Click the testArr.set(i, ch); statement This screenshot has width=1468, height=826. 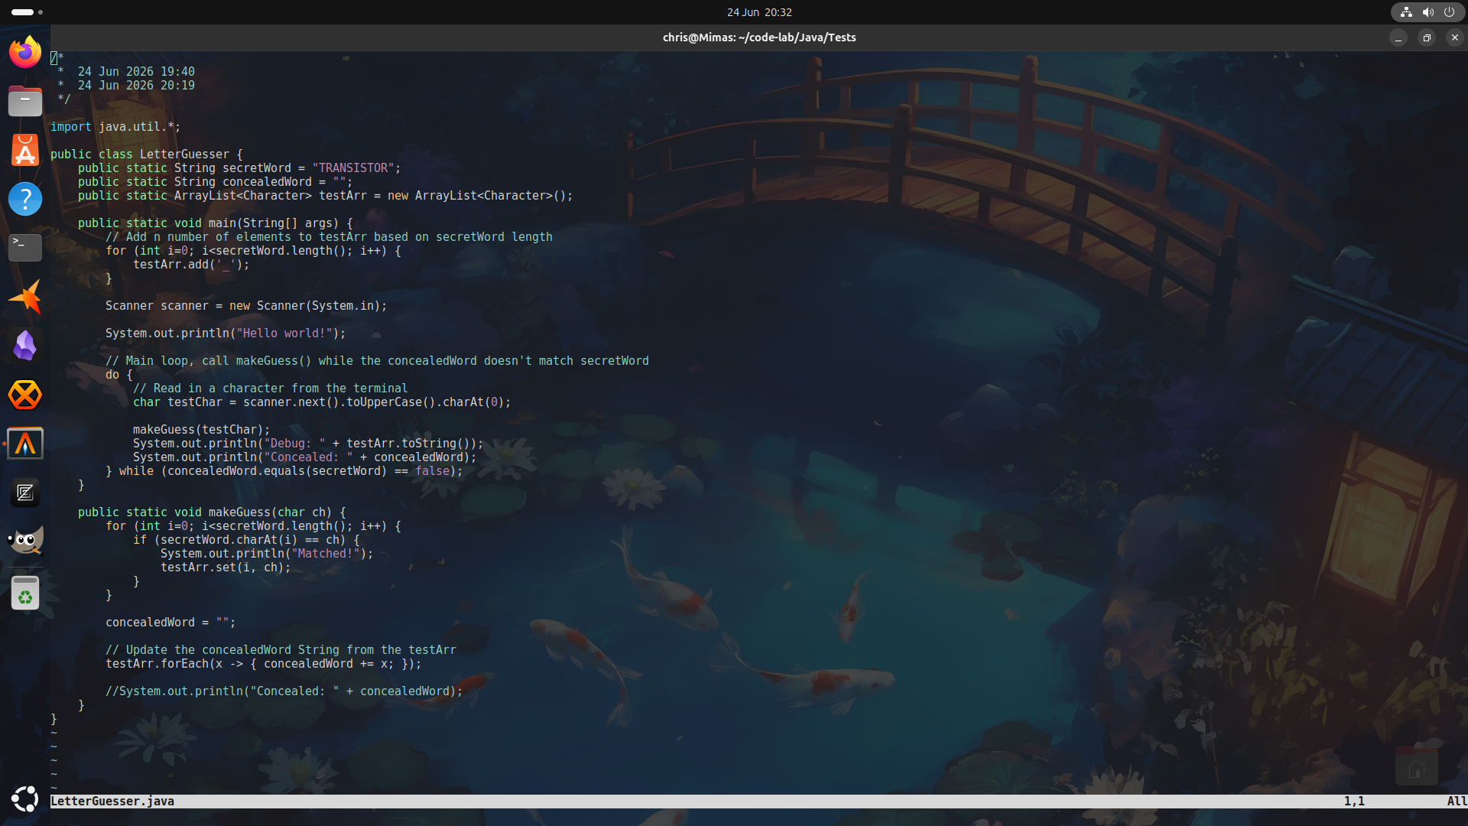[x=226, y=567]
